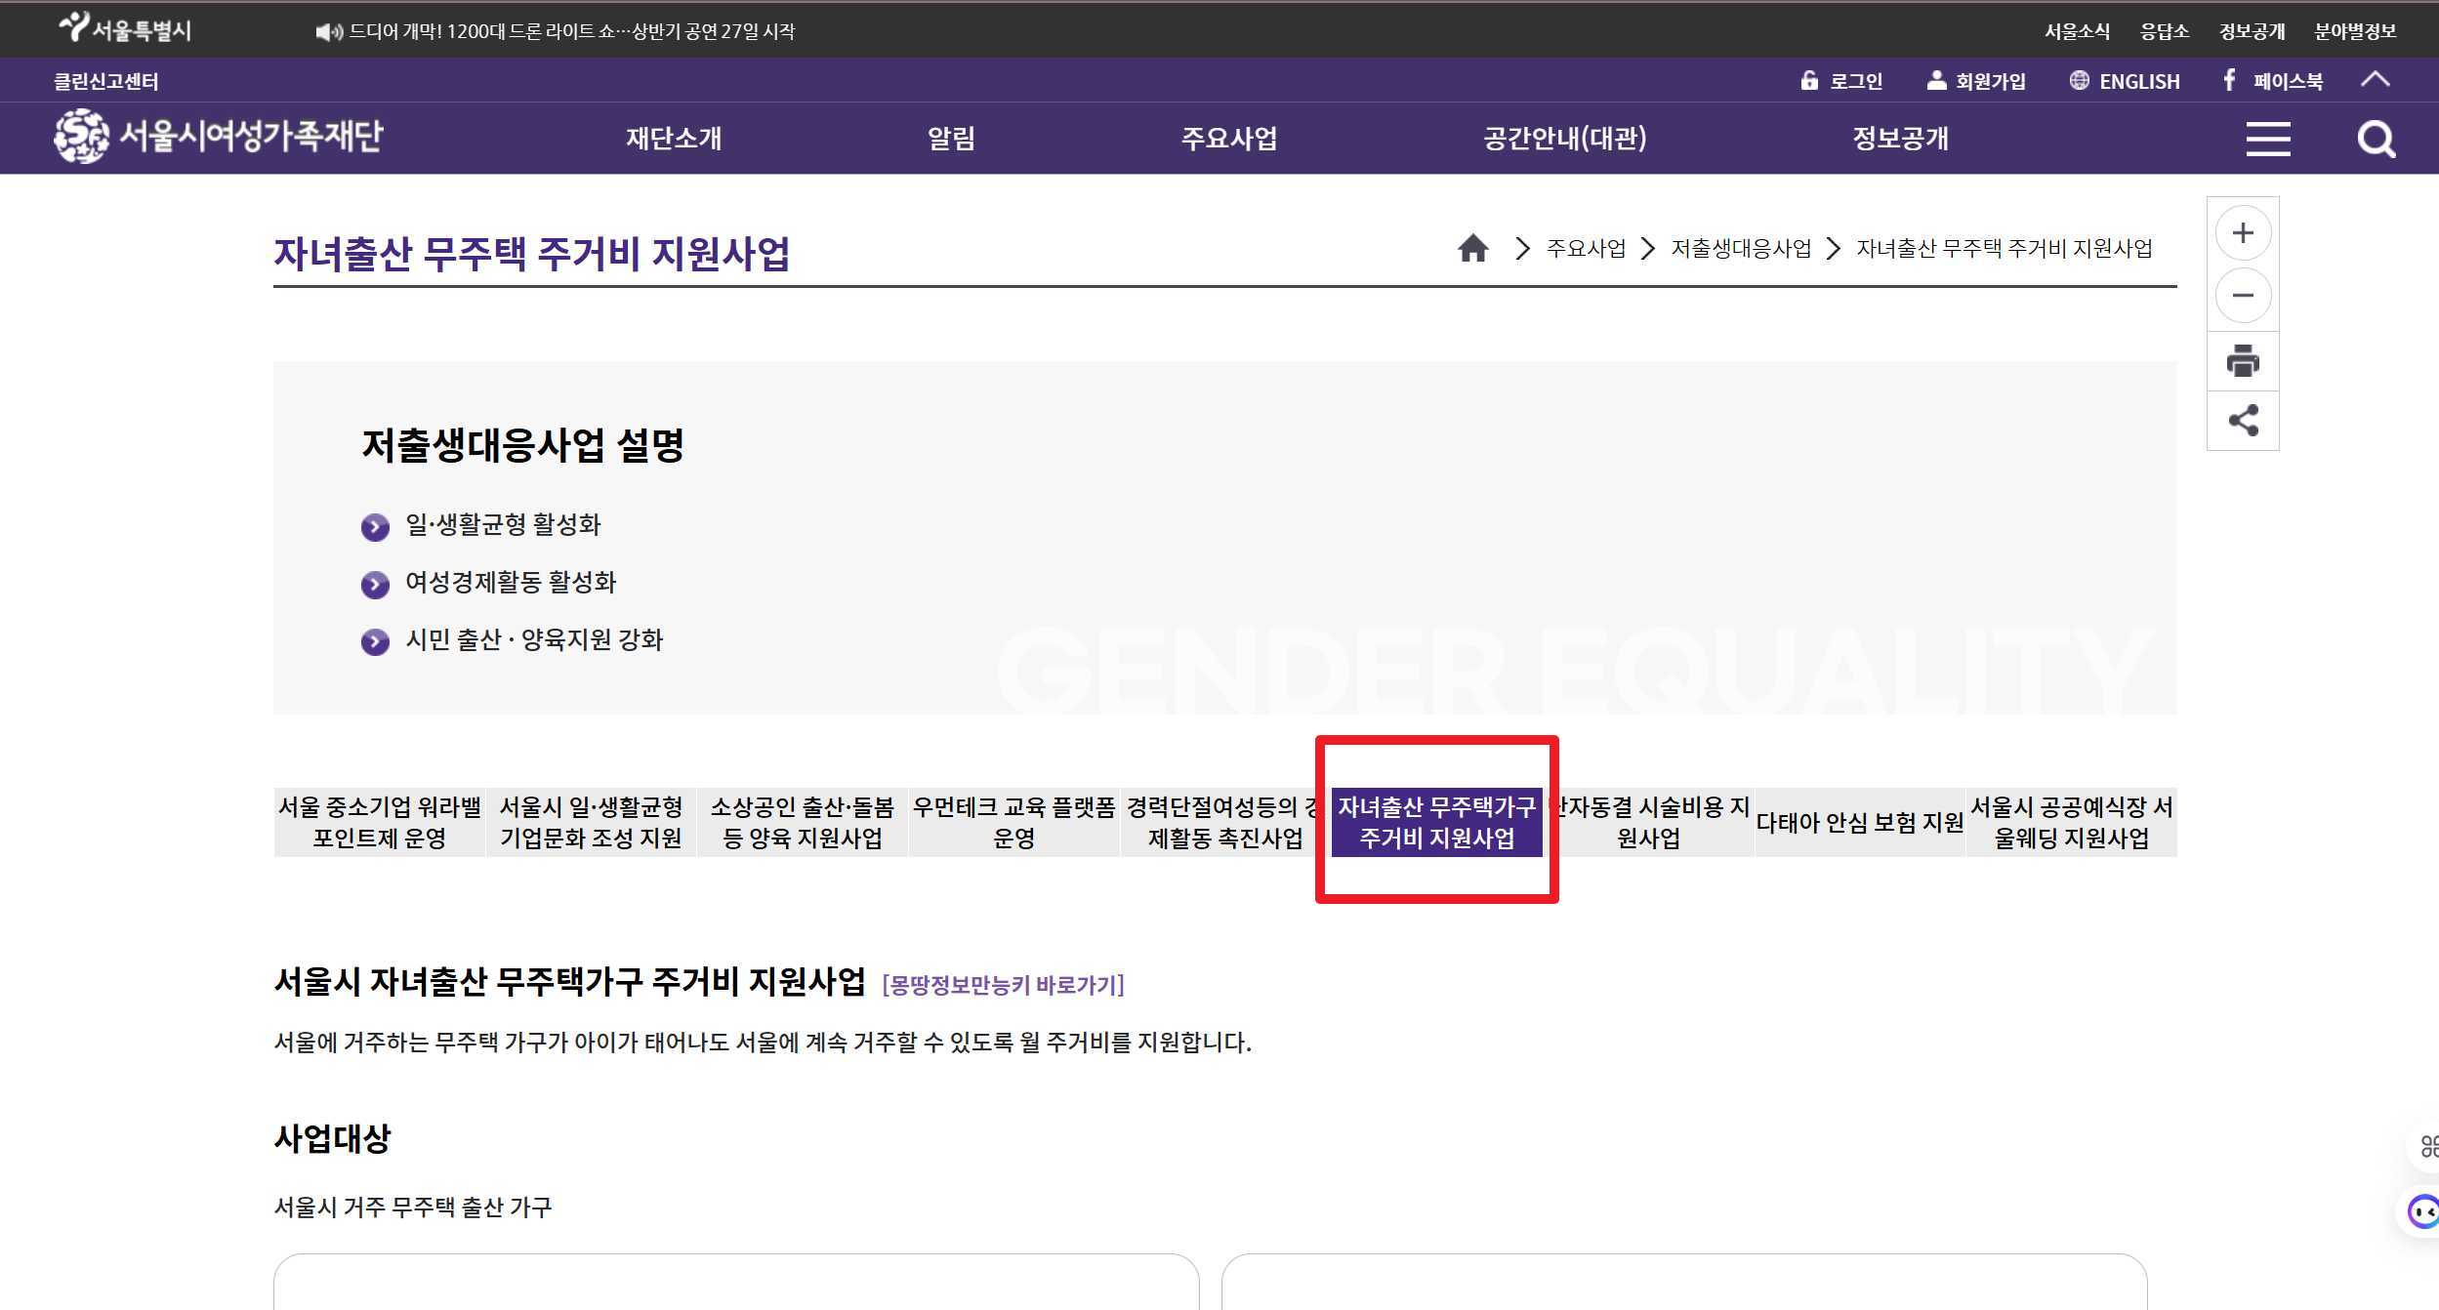Image resolution: width=2439 pixels, height=1310 pixels.
Task: Open the hamburger full menu icon
Action: pyautogui.click(x=2267, y=139)
